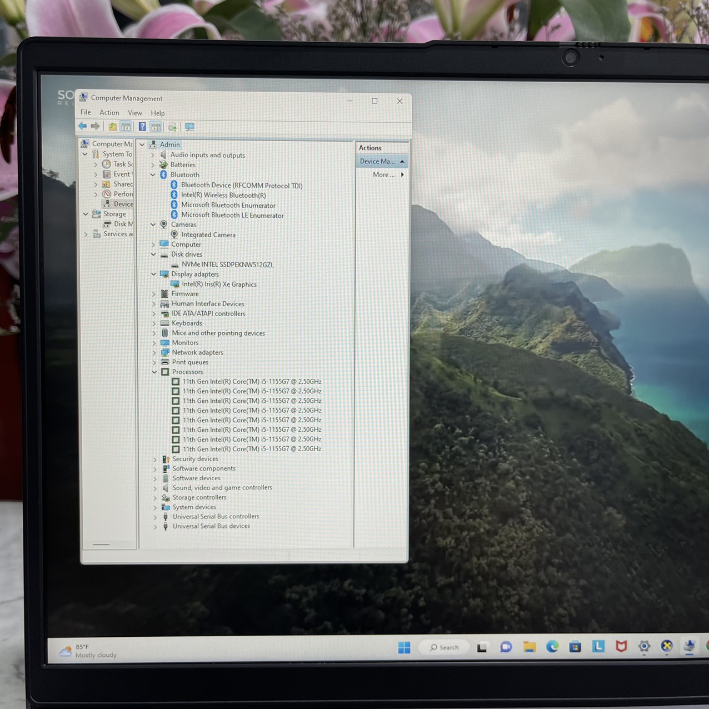Select IDE ATA/ATAPI controllers
Viewport: 709px width, 709px height.
[x=208, y=313]
